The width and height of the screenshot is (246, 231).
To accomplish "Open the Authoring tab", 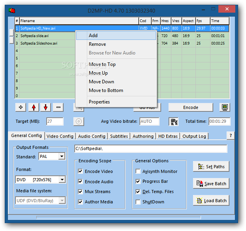I will click(x=143, y=136).
